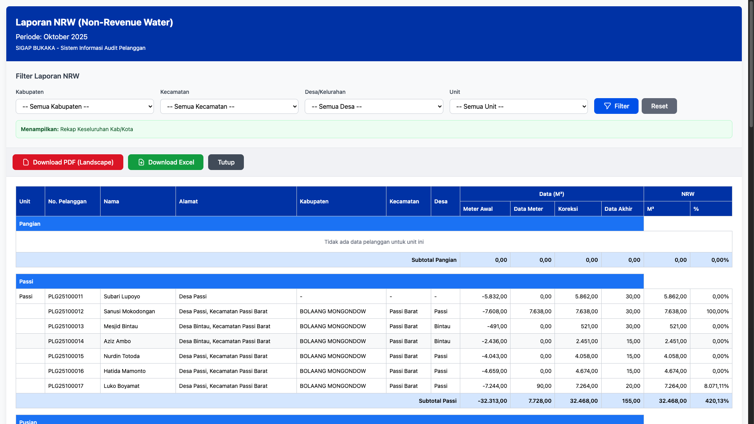The image size is (754, 424).
Task: Click the Subari Lupoyo name cell
Action: click(122, 296)
